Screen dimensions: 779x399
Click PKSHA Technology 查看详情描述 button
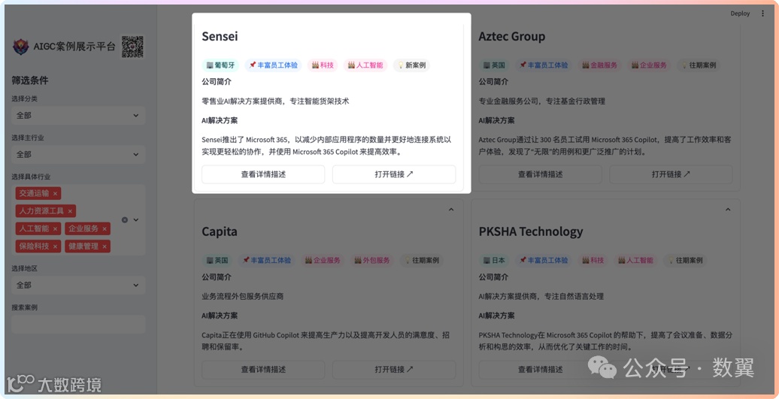click(540, 370)
